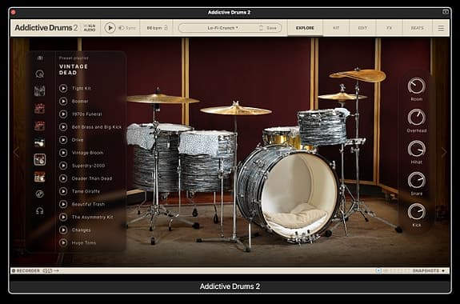The image size is (460, 304).
Task: Click the headphones icon in sidebar
Action: coord(40,210)
